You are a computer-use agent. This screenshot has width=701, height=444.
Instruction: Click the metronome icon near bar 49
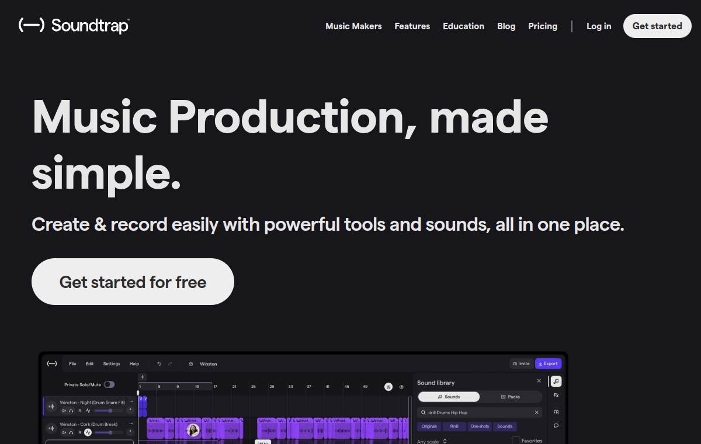click(388, 387)
